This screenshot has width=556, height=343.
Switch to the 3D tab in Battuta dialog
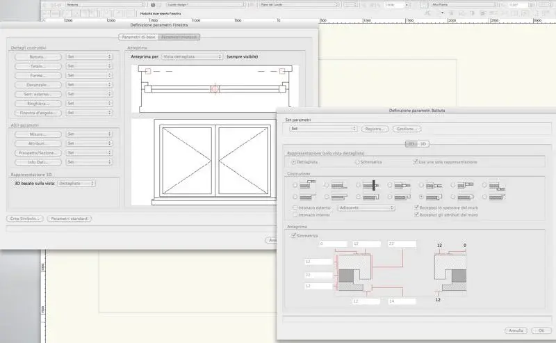tap(422, 144)
